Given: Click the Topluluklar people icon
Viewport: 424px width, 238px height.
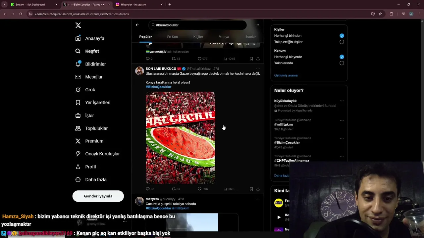Looking at the screenshot, I should [78, 128].
